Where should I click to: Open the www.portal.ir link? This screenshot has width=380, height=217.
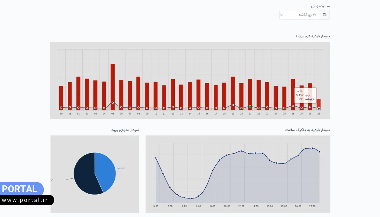(27, 200)
